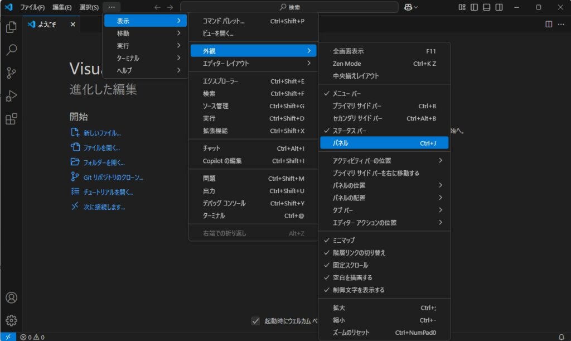
Task: Toggle 固定スクロール option
Action: [384, 265]
